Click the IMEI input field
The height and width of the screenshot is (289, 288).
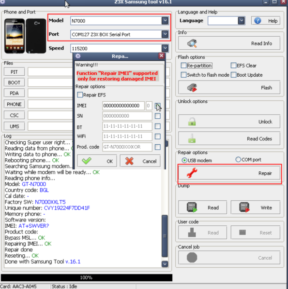(x=123, y=106)
